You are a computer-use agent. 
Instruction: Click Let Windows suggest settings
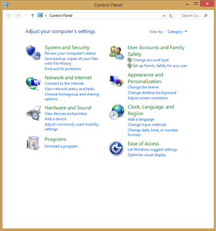pyautogui.click(x=152, y=150)
